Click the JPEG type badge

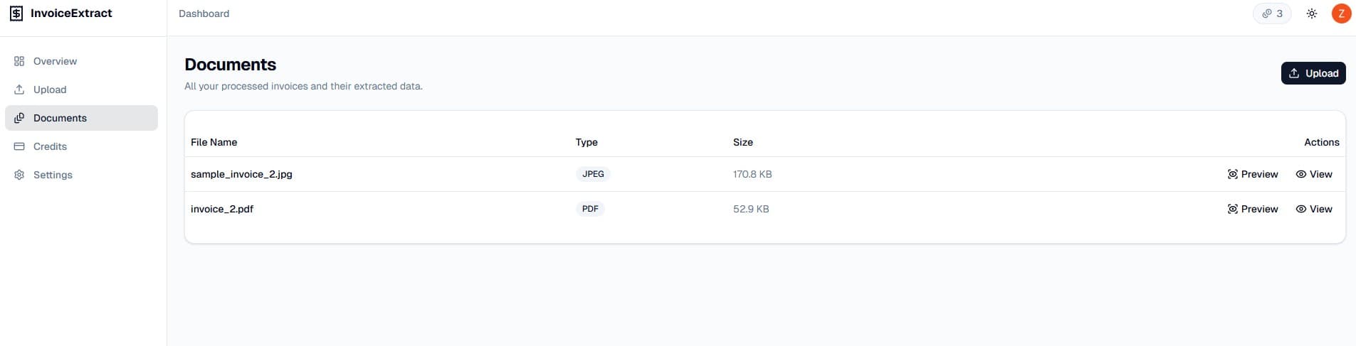[593, 174]
